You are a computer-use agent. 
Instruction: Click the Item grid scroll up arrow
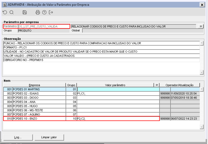click(202, 89)
